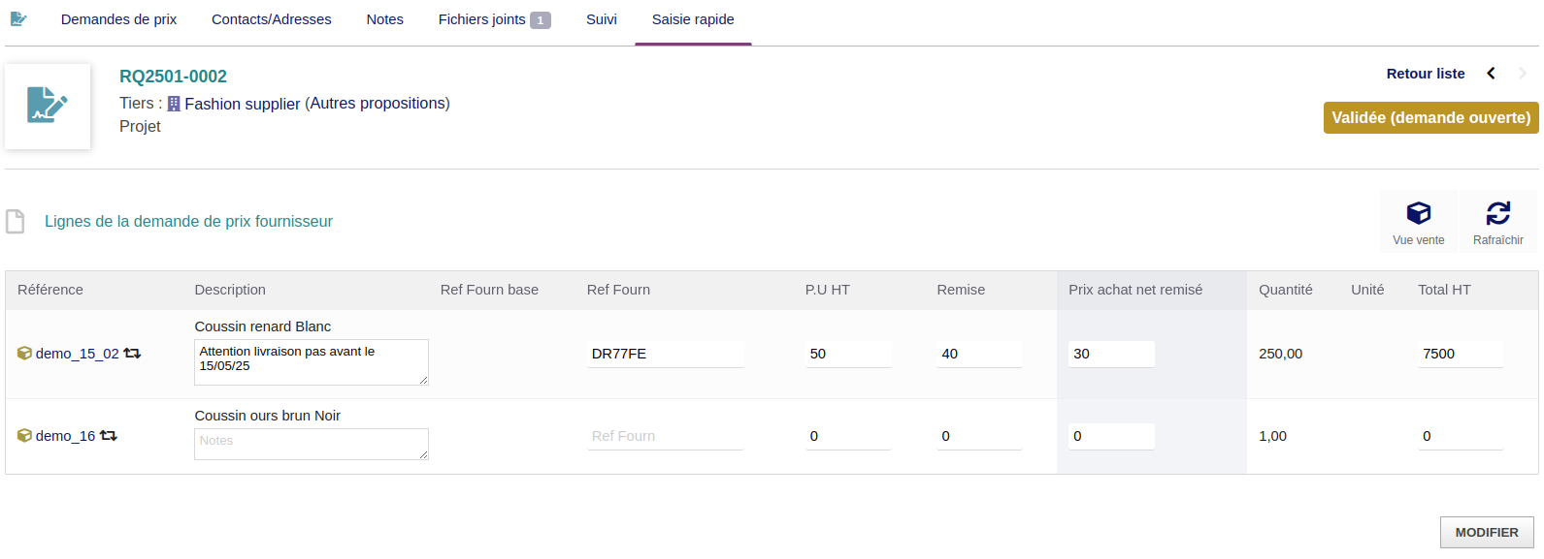Screen dimensions: 1544x559
Task: Click the price request icon beside Demandes de prix
Action: 18,19
